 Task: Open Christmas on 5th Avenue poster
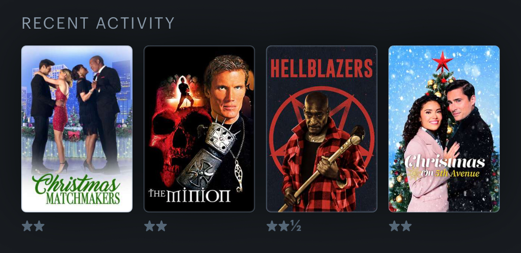pyautogui.click(x=444, y=129)
